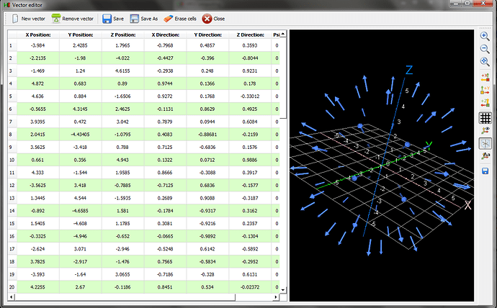Click the zoom-to-fit magnifier icon
Screen dimensions: 497x308
pyautogui.click(x=485, y=62)
